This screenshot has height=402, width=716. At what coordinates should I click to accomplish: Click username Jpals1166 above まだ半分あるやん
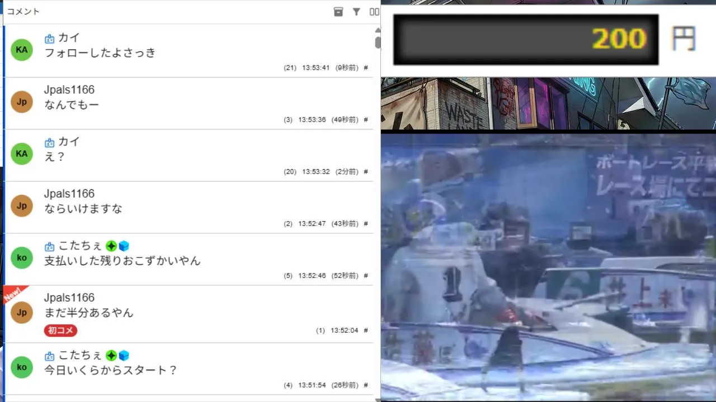point(69,298)
